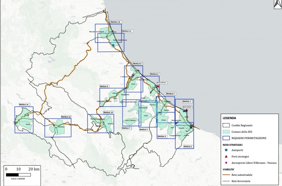Click the green Comuni della ZES swatch
This screenshot has height=186, width=282.
(227, 132)
